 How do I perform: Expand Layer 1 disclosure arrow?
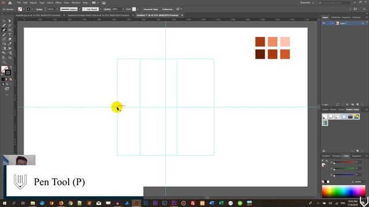[x=333, y=23]
